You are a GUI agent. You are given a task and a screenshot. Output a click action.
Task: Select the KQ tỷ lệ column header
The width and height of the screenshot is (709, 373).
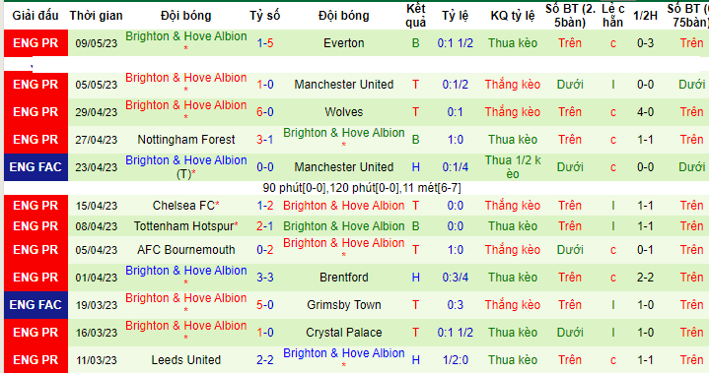(513, 16)
